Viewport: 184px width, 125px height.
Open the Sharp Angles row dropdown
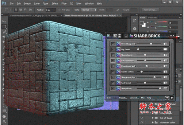coord(113,55)
